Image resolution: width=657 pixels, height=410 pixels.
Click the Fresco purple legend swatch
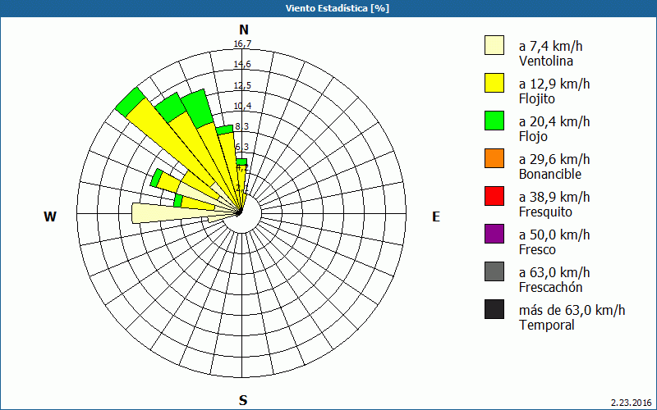[494, 234]
